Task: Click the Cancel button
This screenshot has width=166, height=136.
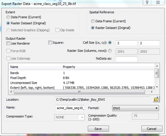Action: [x=152, y=128]
